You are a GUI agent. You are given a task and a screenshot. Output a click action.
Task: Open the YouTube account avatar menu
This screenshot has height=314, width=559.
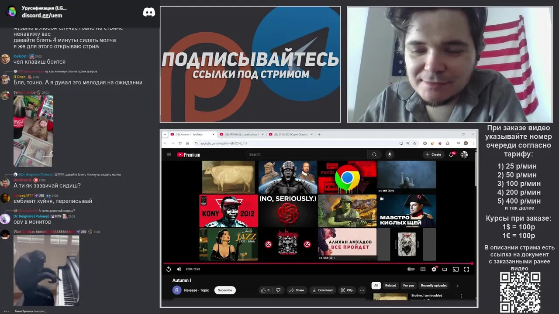464,154
